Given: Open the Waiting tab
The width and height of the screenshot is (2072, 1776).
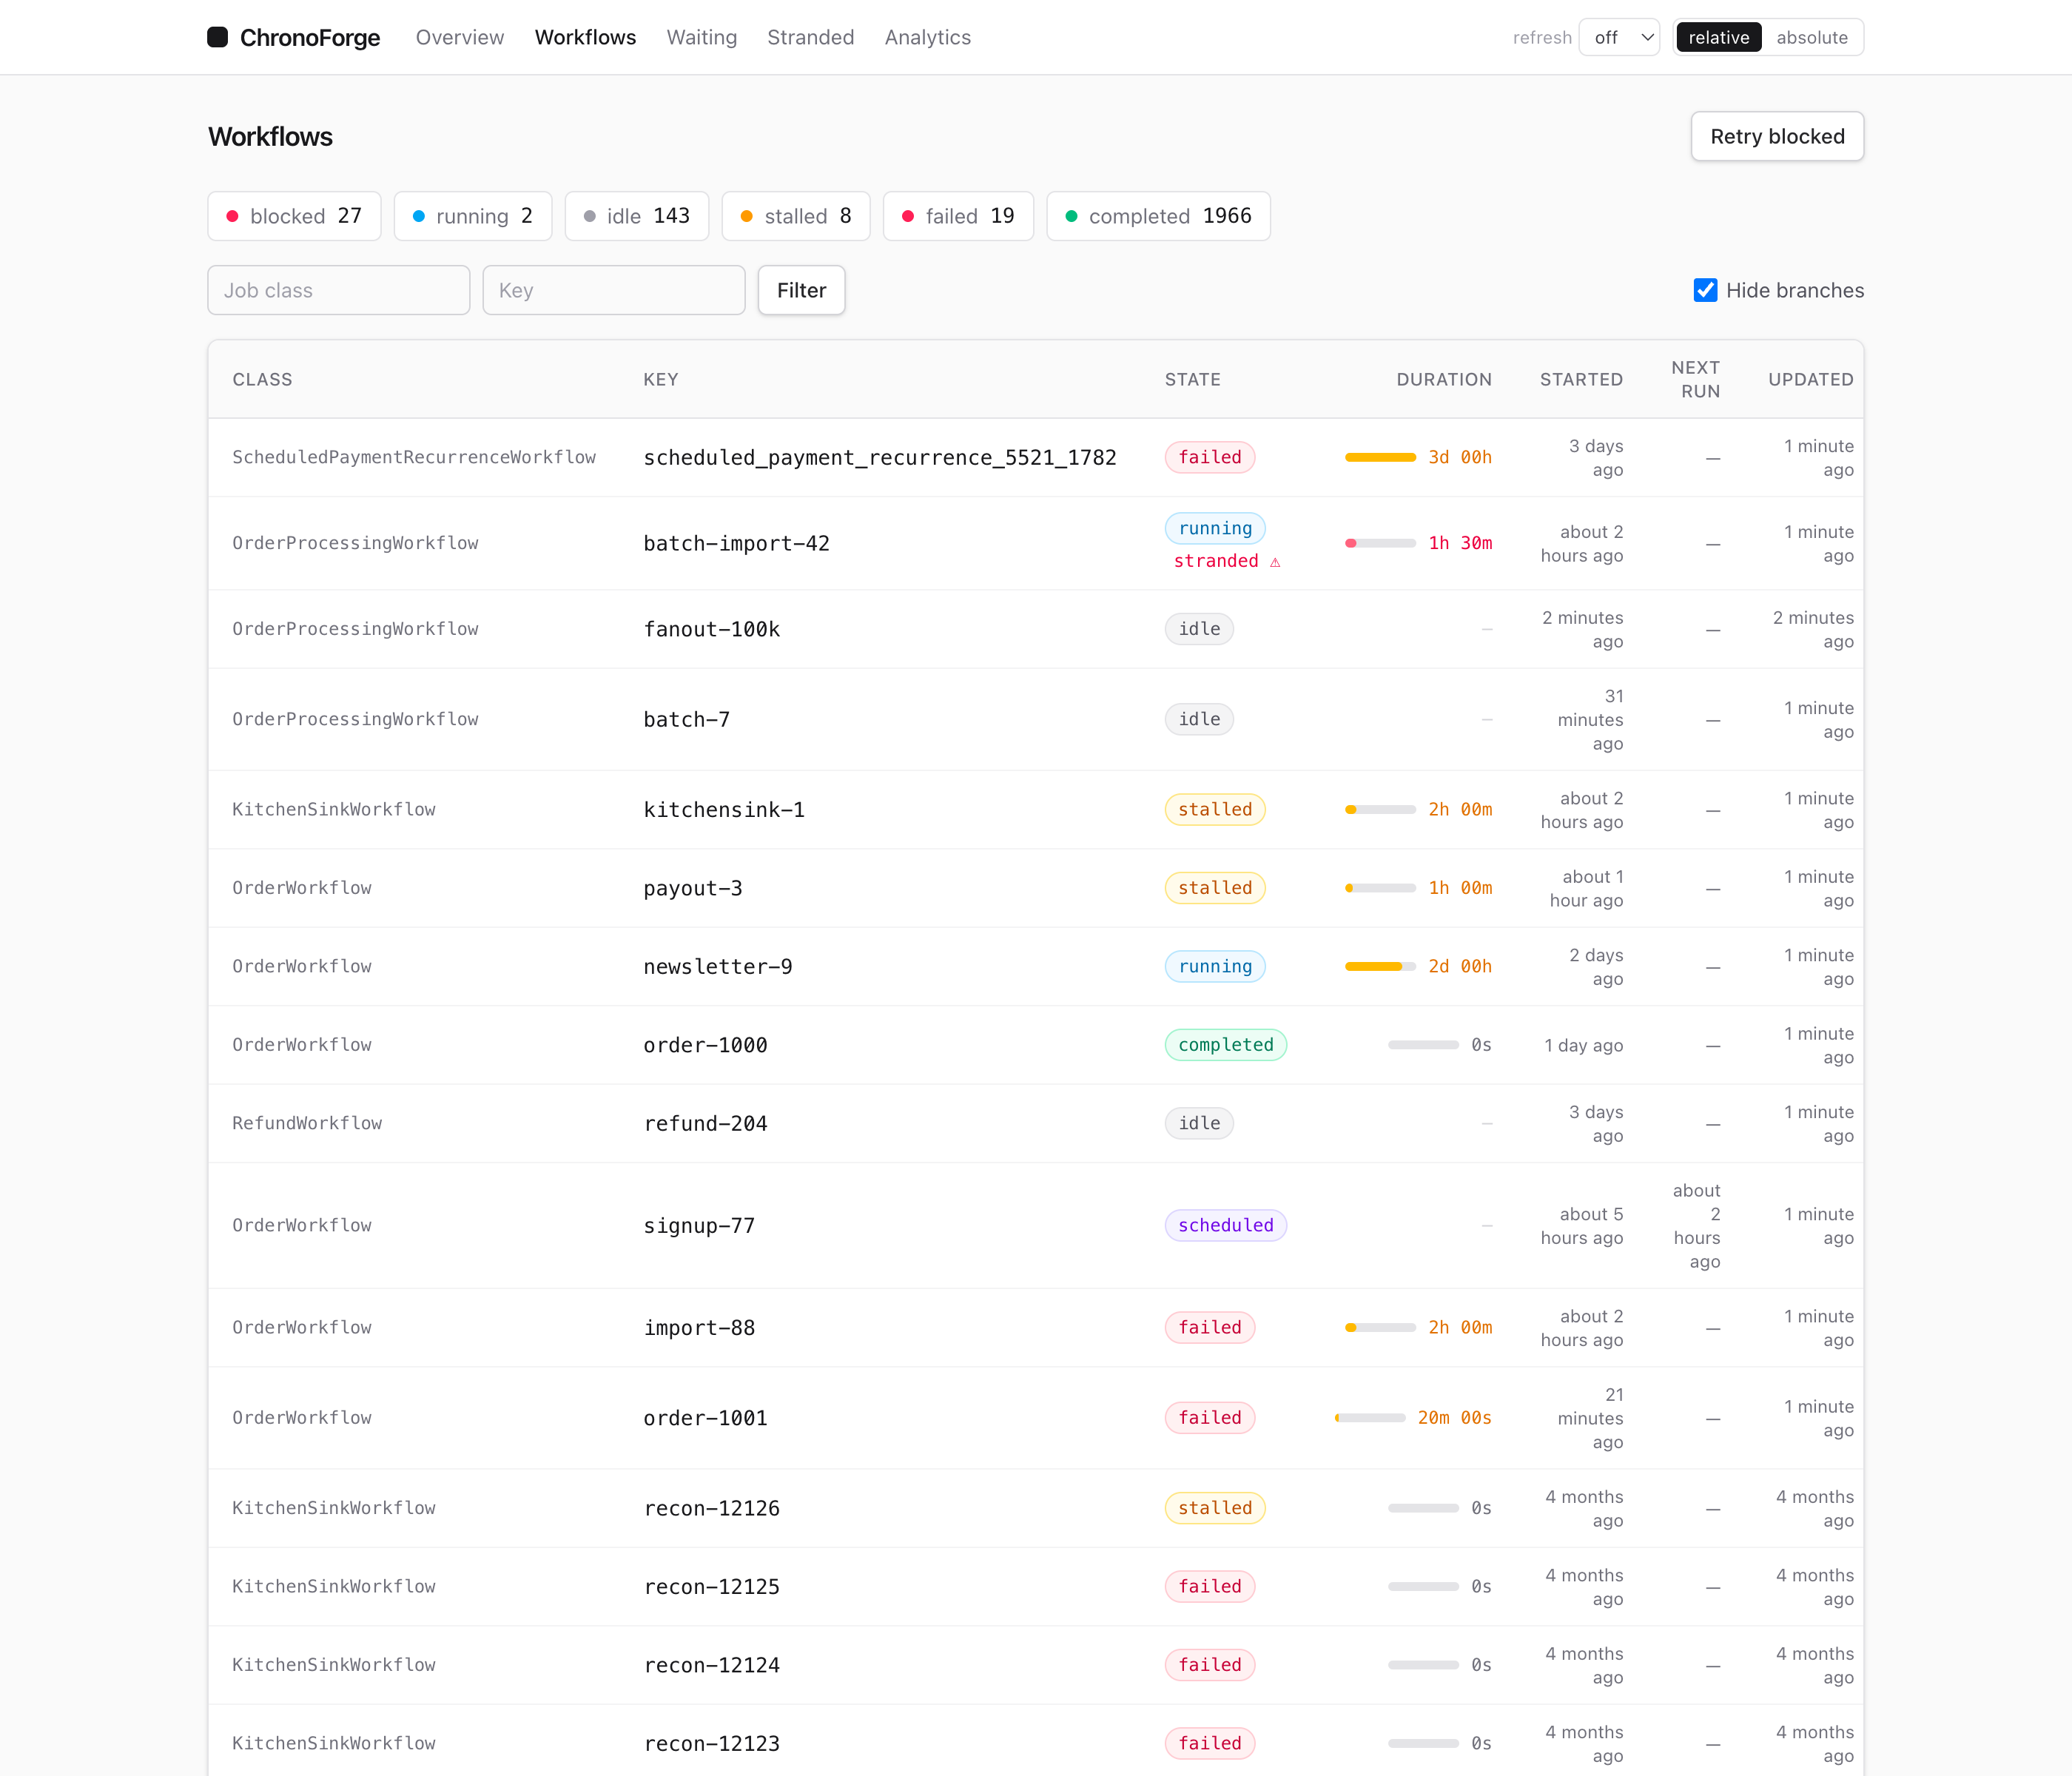Looking at the screenshot, I should click(x=701, y=37).
